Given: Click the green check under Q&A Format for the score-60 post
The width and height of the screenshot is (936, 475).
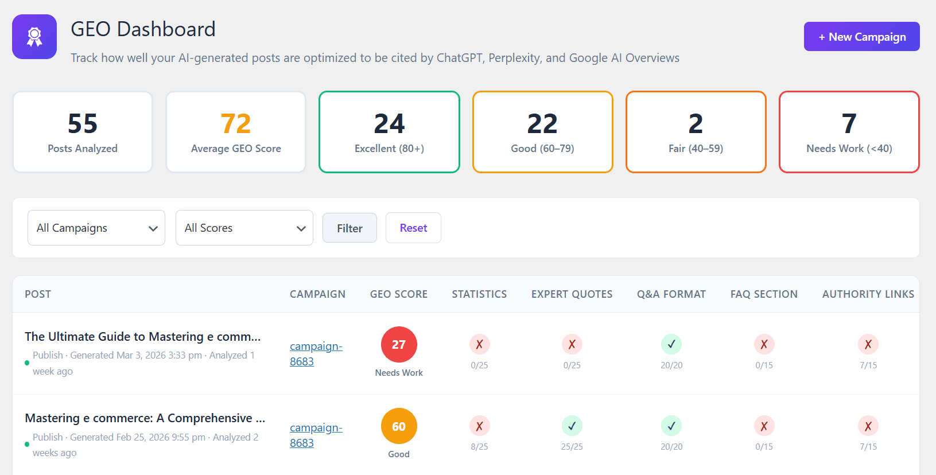Looking at the screenshot, I should click(x=671, y=426).
